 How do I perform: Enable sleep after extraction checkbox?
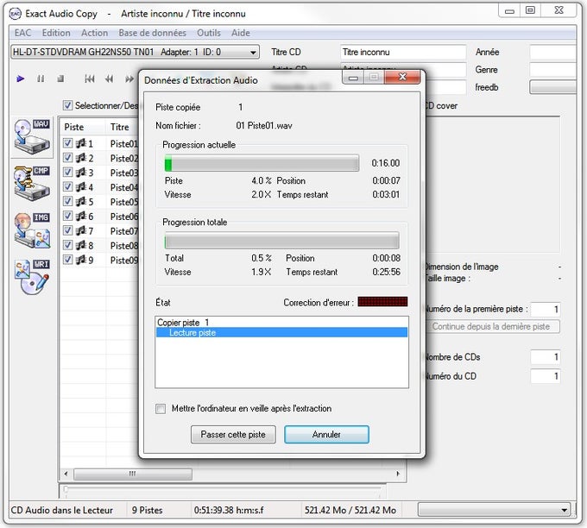(x=161, y=409)
